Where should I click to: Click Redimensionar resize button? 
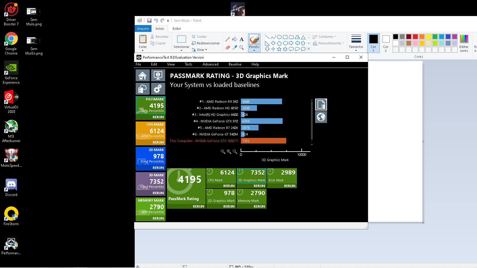coord(206,43)
